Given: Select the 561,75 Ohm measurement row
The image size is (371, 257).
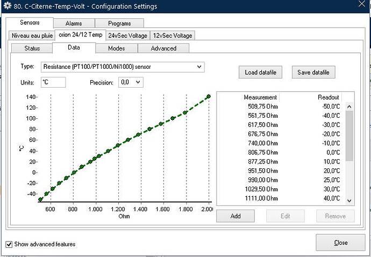Looking at the screenshot, I should click(281, 116).
